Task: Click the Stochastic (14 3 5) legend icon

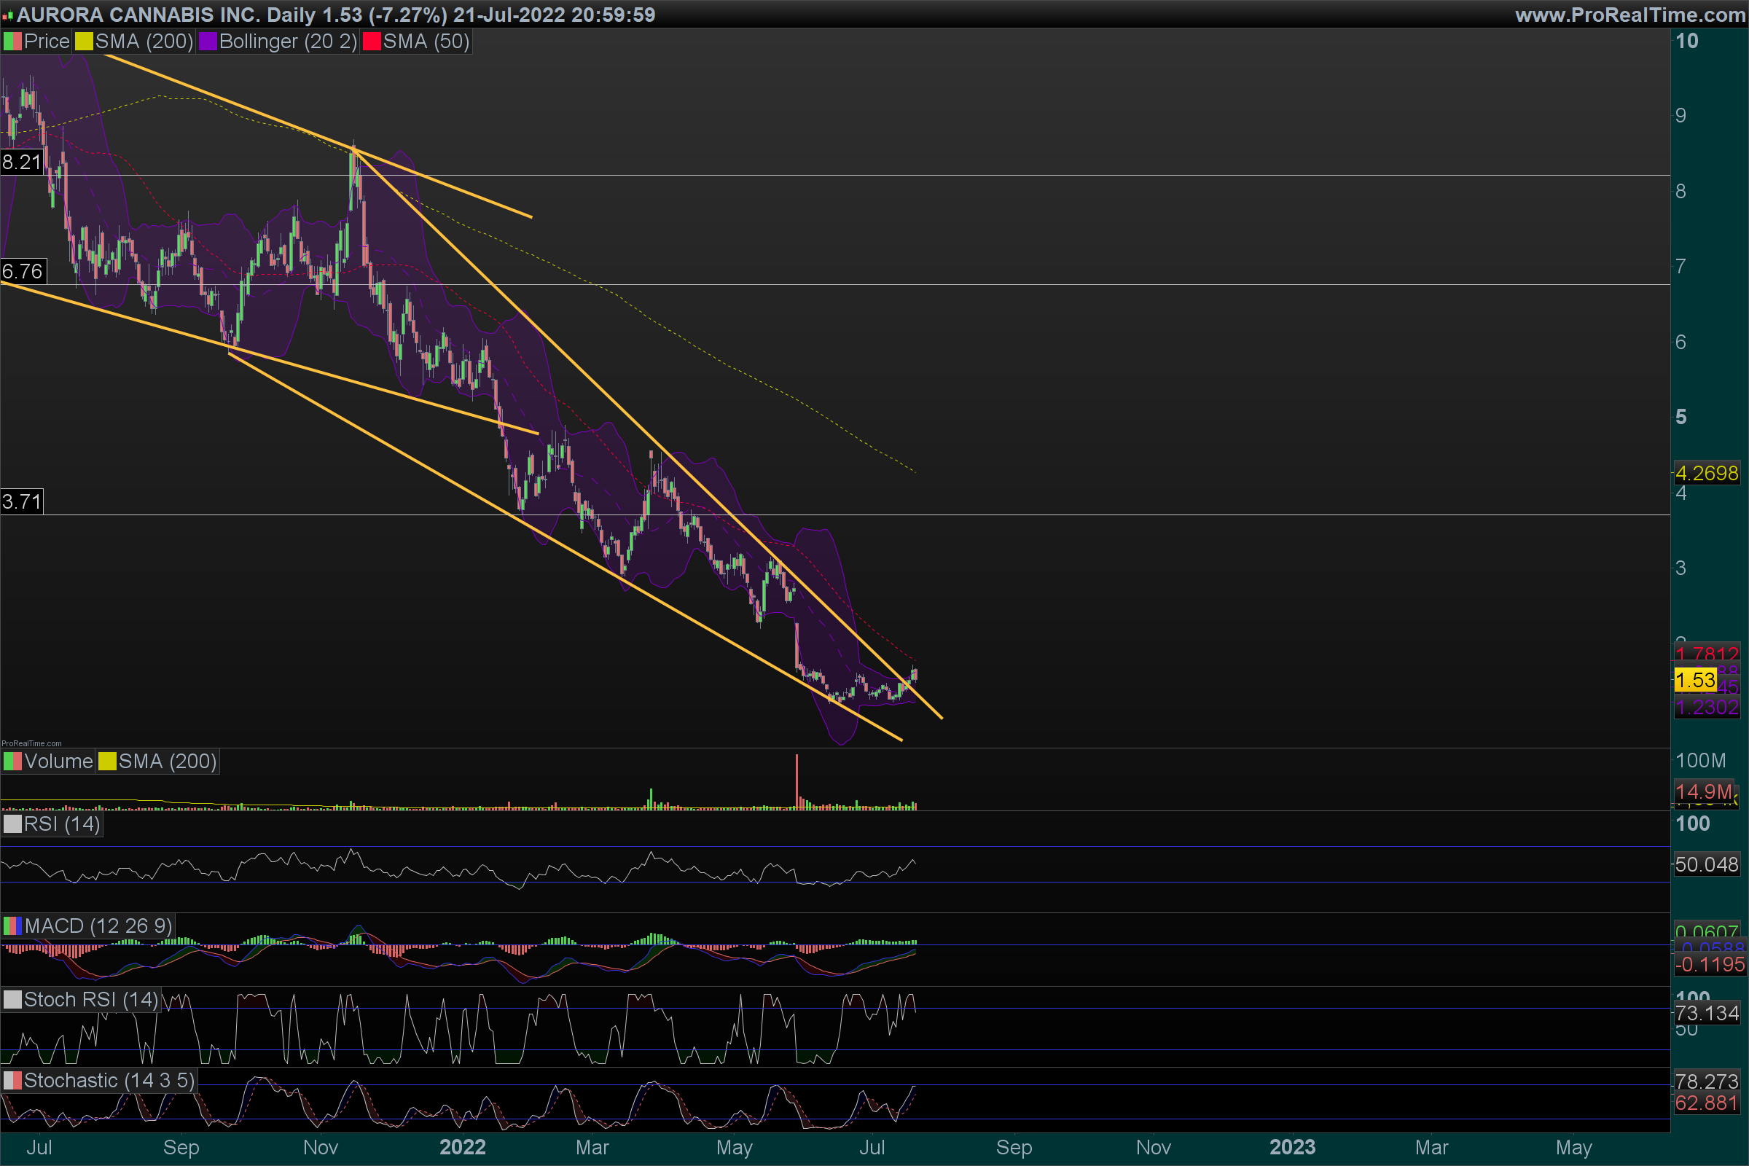Action: pos(12,1081)
